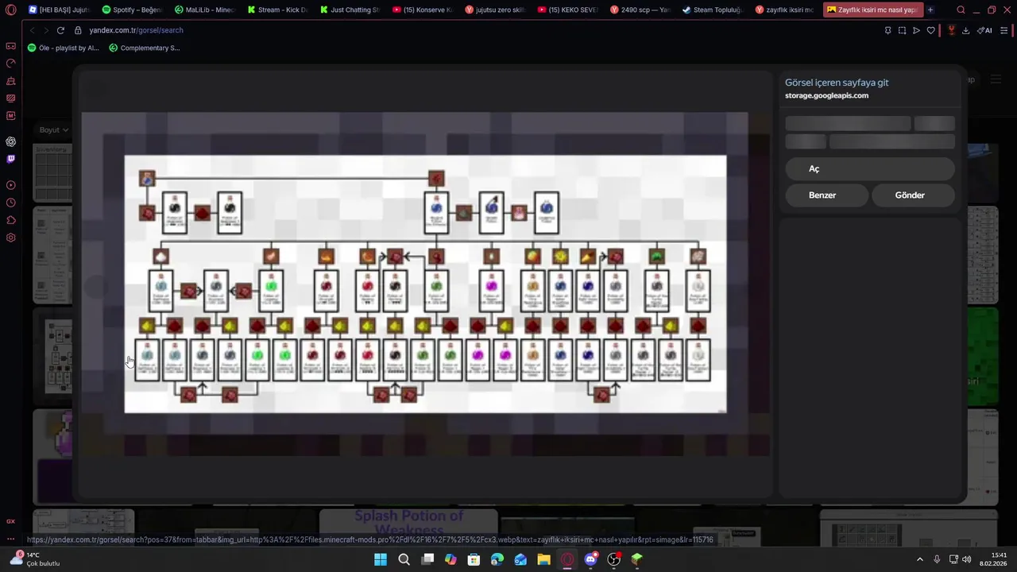Open the Opera menu logo button
Viewport: 1017px width, 572px height.
(10, 10)
